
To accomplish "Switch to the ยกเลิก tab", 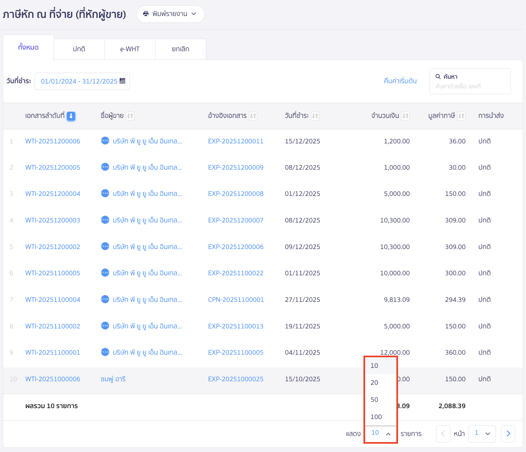I will coord(180,49).
